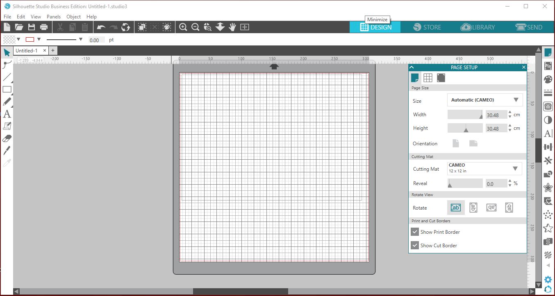Open the STORE tab

pos(427,27)
